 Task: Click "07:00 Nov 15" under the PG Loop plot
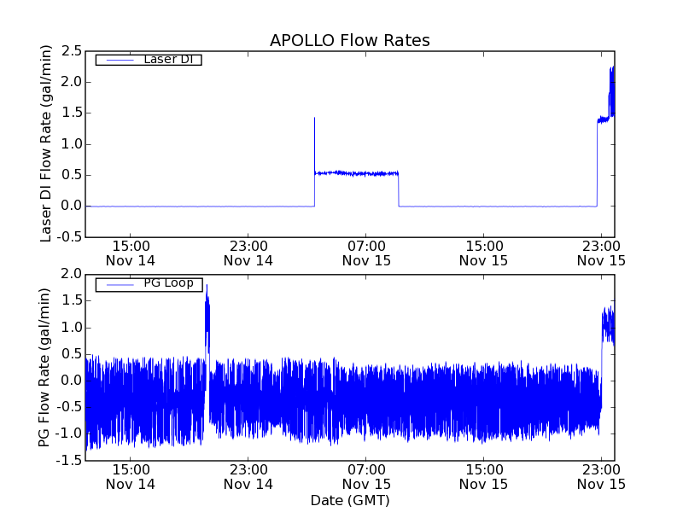pyautogui.click(x=366, y=477)
